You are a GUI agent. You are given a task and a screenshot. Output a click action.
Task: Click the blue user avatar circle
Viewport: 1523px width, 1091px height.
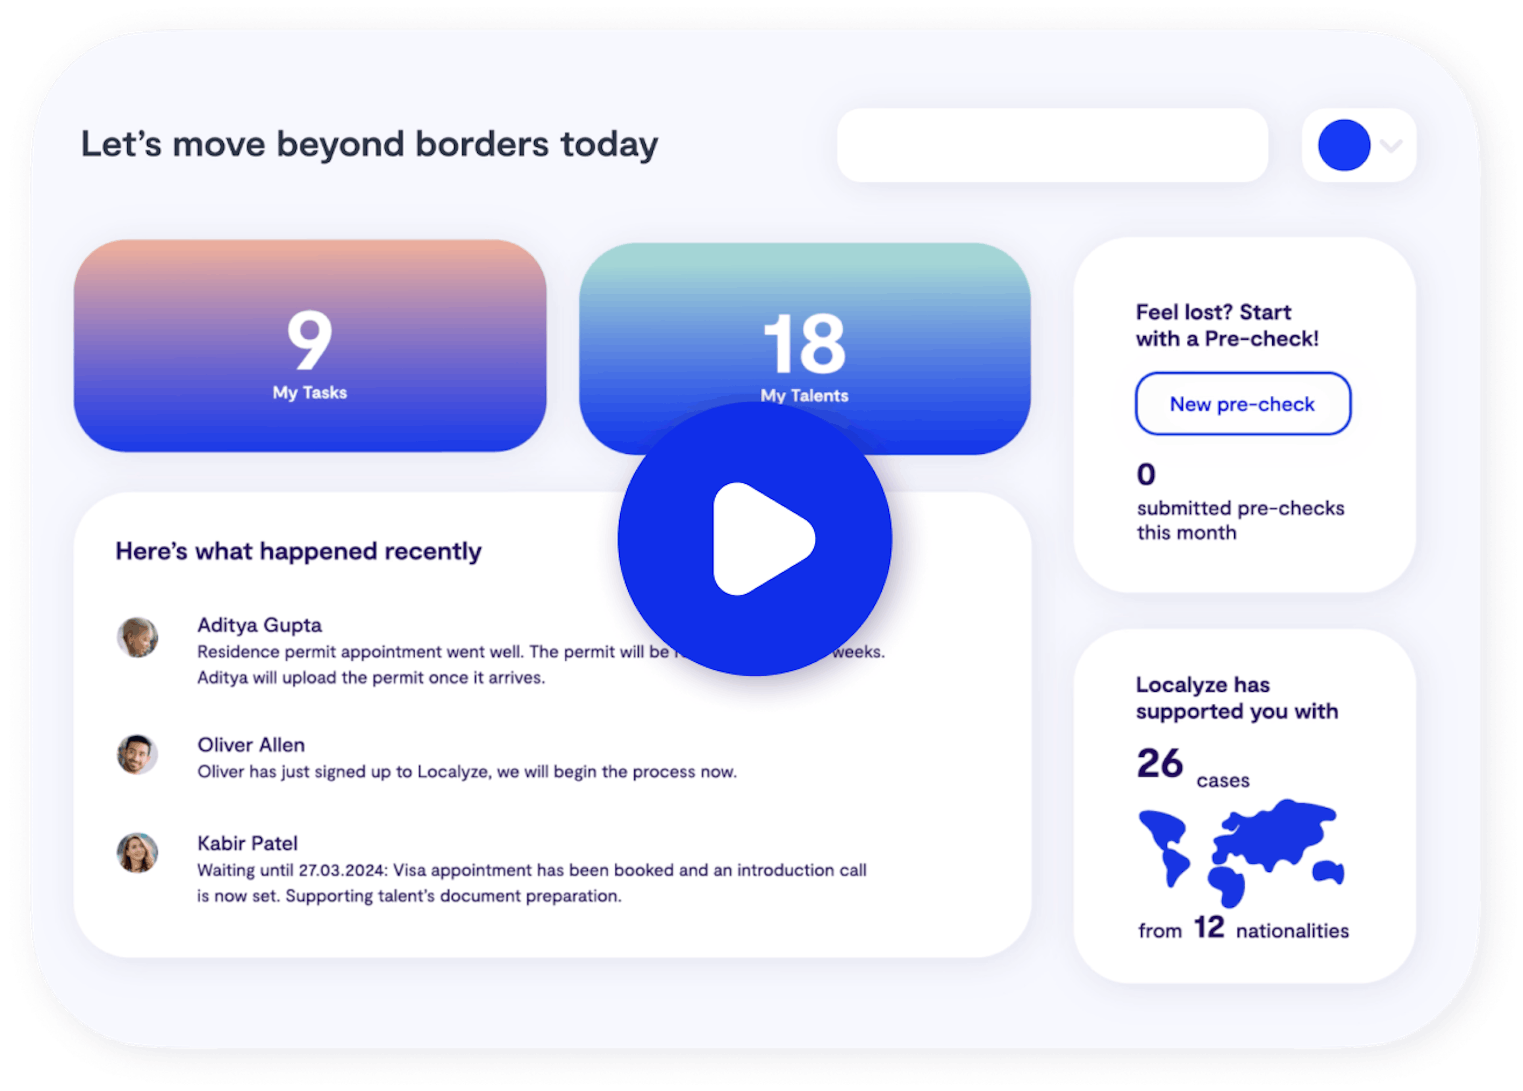click(1344, 145)
